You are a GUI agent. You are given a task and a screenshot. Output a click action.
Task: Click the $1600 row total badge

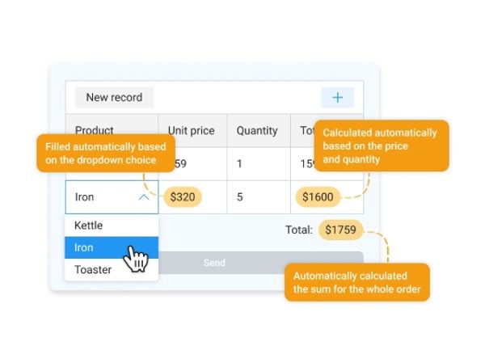tap(318, 196)
